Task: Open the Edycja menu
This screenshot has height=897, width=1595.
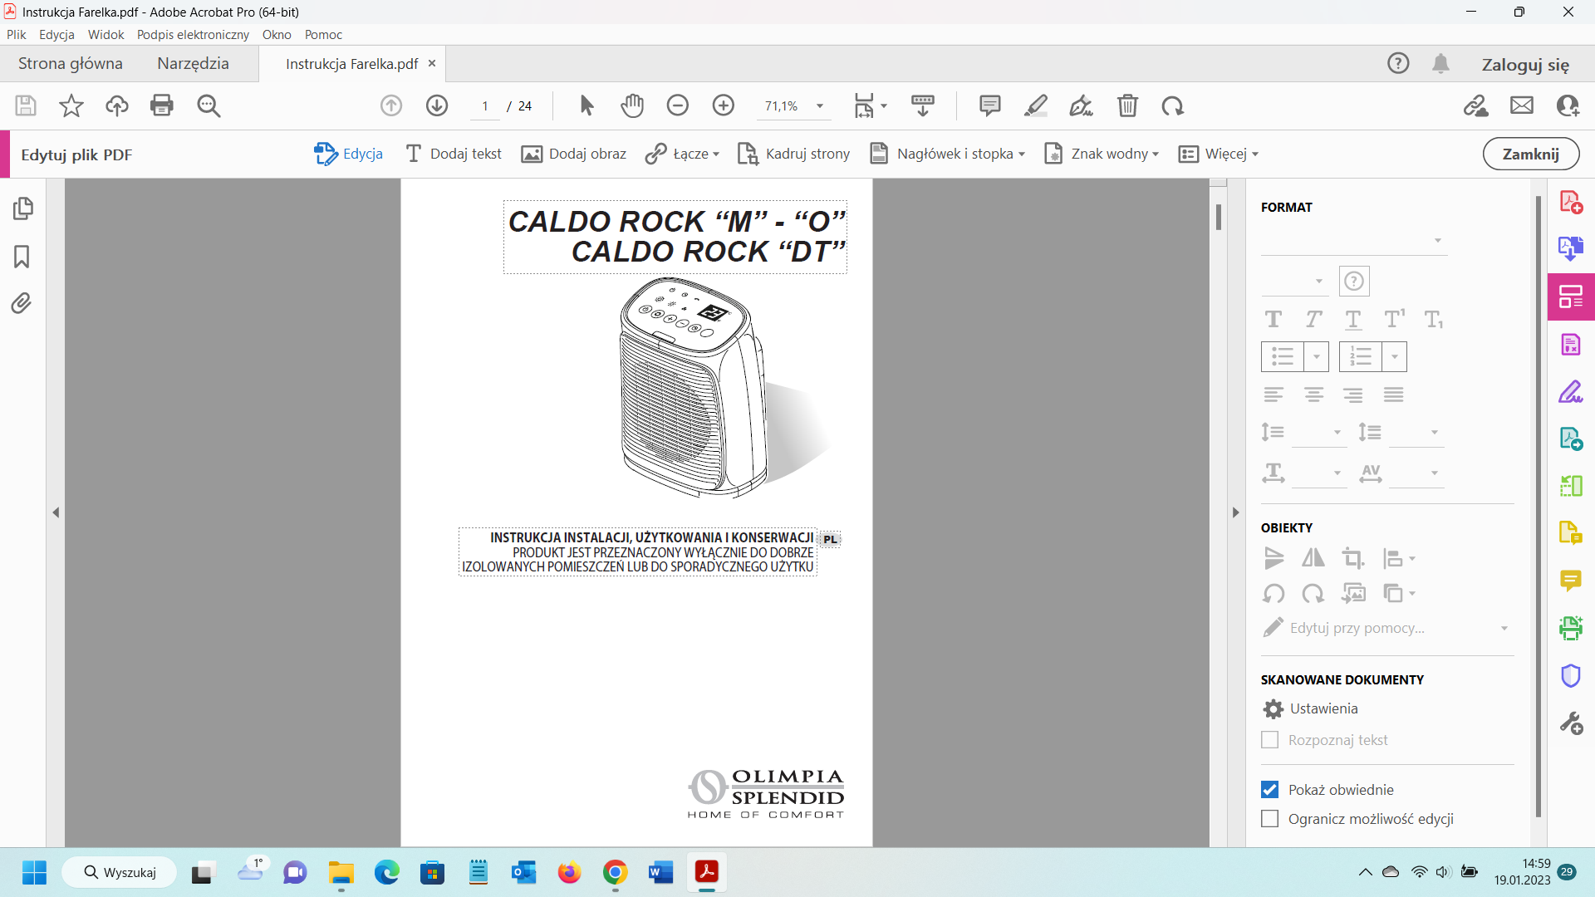Action: click(x=56, y=34)
